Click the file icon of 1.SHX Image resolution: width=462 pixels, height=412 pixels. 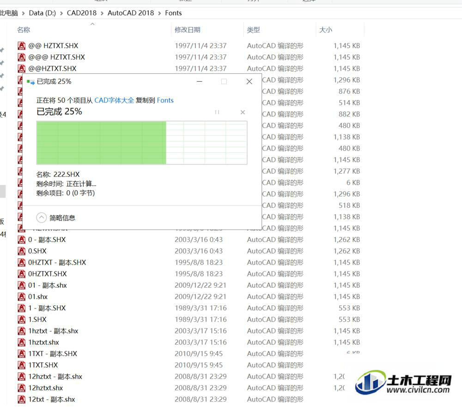[x=22, y=320]
